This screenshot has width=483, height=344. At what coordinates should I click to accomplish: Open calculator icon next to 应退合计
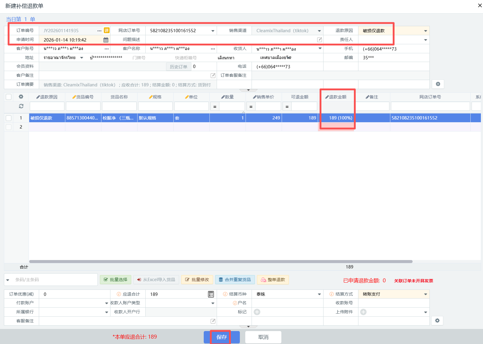click(x=211, y=294)
